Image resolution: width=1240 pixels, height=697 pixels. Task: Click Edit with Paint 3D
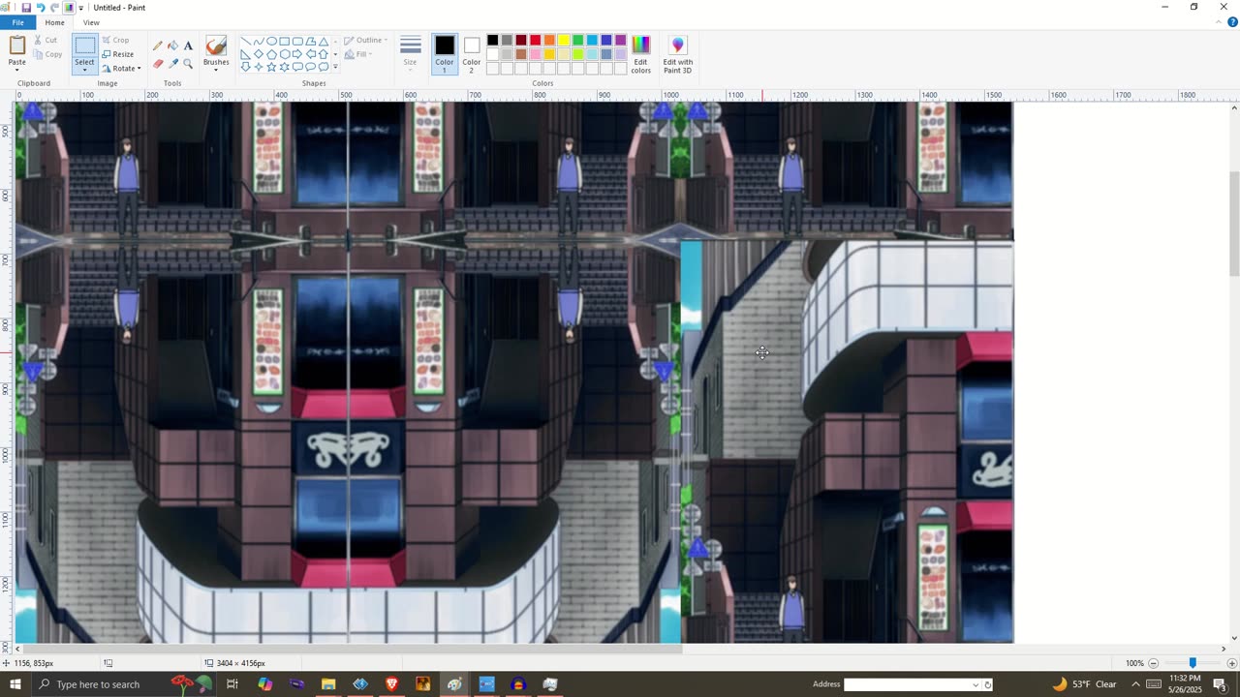[x=677, y=54]
